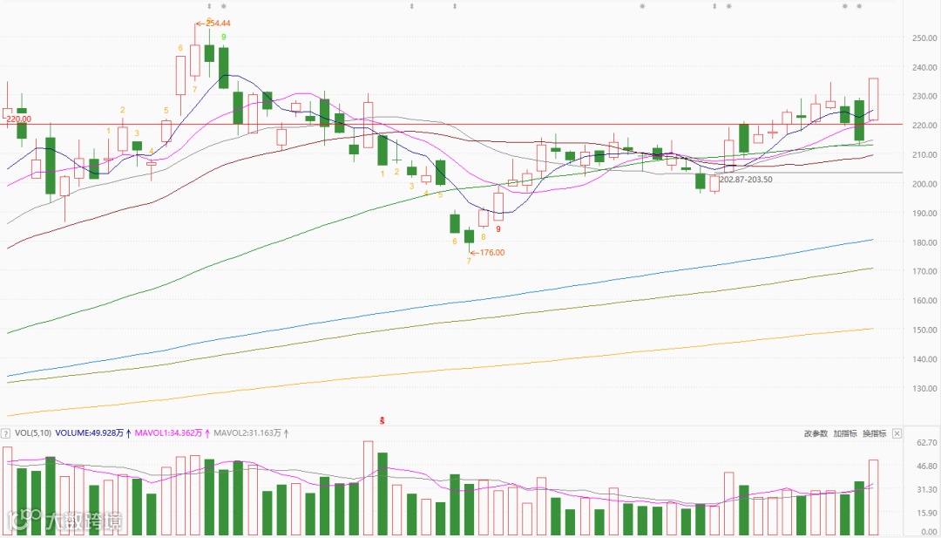This screenshot has height=538, width=941.
Task: Click the 176.00 low price annotation
Action: pyautogui.click(x=492, y=253)
